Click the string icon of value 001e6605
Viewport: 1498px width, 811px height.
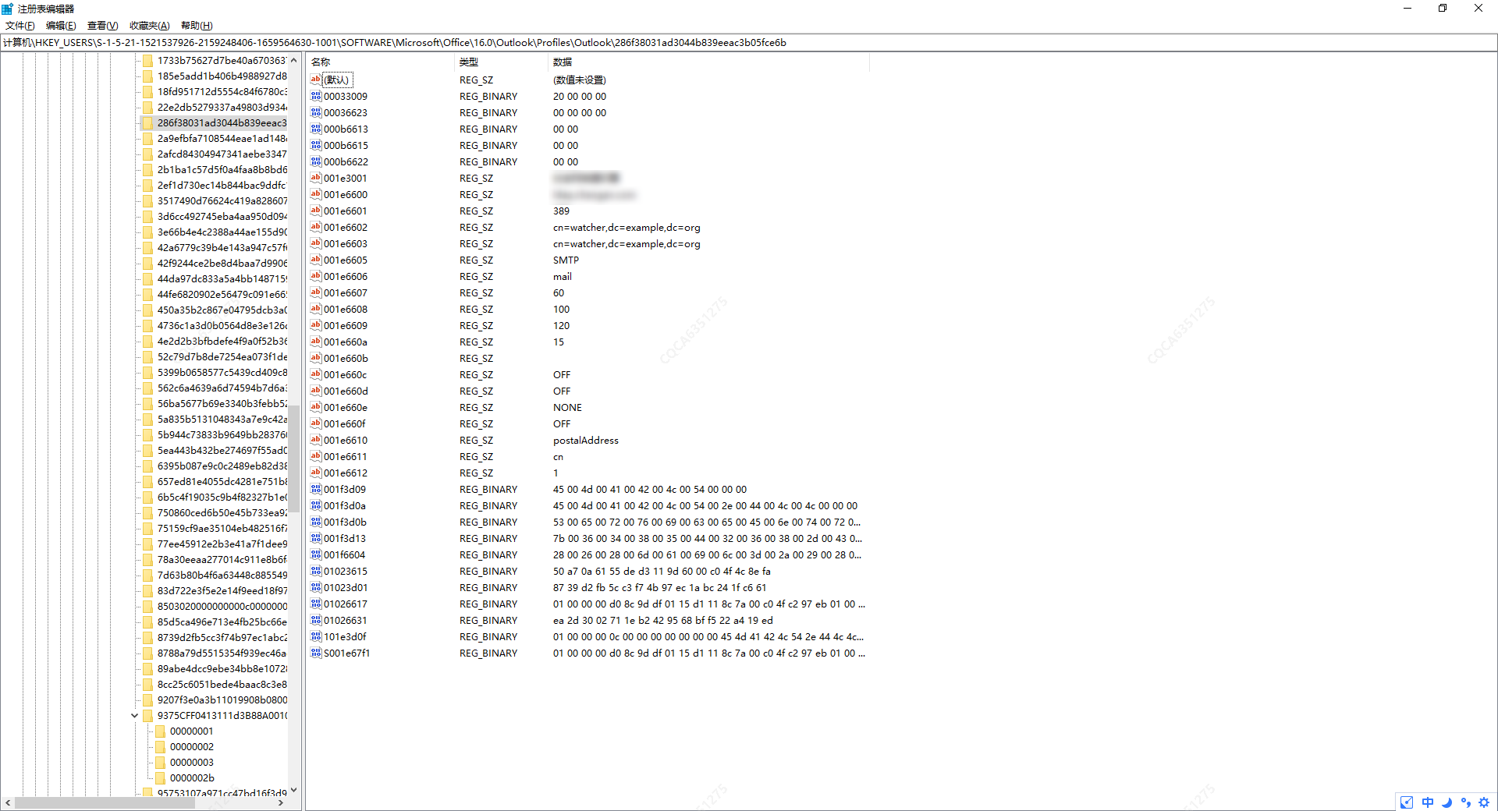(x=316, y=260)
